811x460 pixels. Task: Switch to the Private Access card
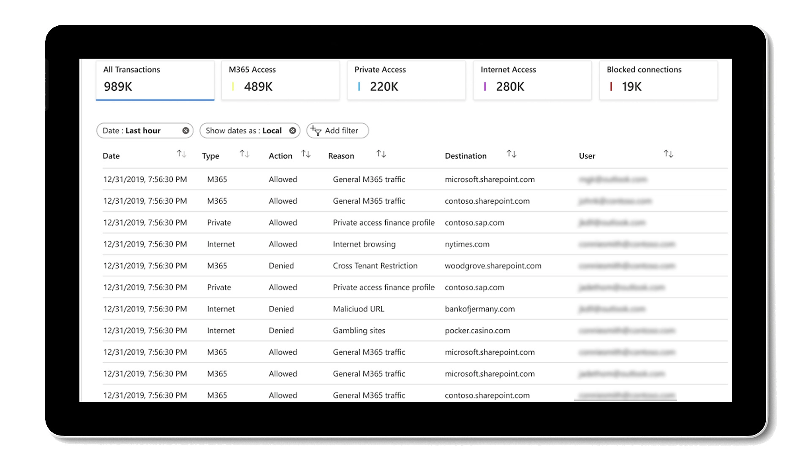tap(406, 80)
